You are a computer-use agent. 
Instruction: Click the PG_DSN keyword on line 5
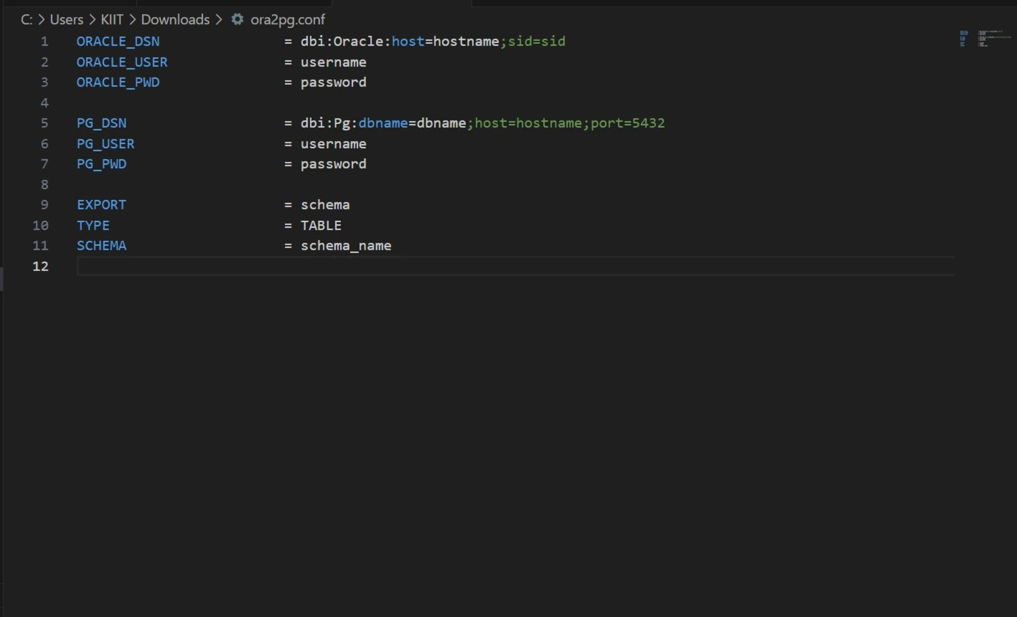tap(101, 122)
